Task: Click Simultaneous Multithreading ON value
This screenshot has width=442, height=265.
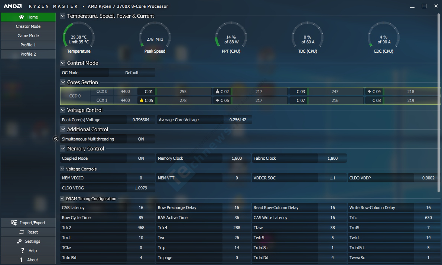Action: click(141, 139)
